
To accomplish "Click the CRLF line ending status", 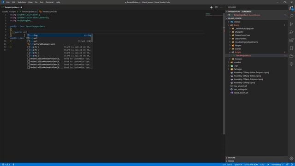I will click(x=262, y=165).
